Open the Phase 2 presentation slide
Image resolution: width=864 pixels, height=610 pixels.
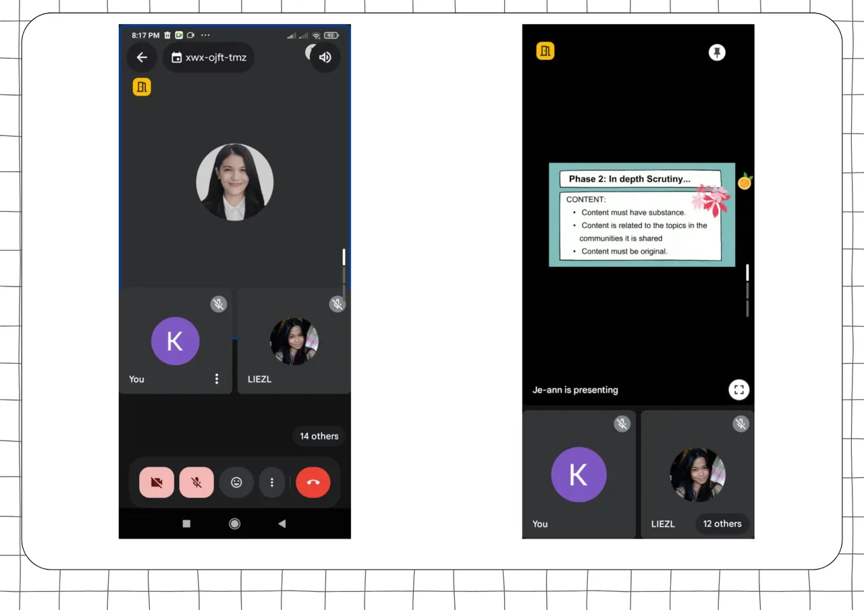[x=642, y=215]
